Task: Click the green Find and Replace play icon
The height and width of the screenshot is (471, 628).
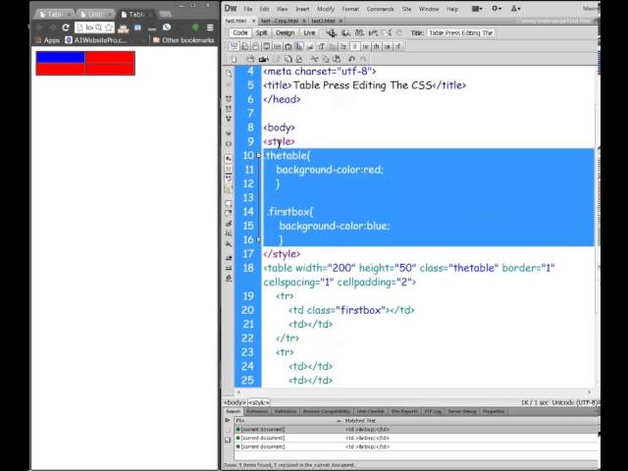Action: tap(228, 420)
